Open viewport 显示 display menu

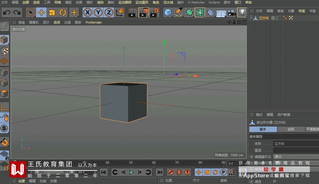pos(46,22)
